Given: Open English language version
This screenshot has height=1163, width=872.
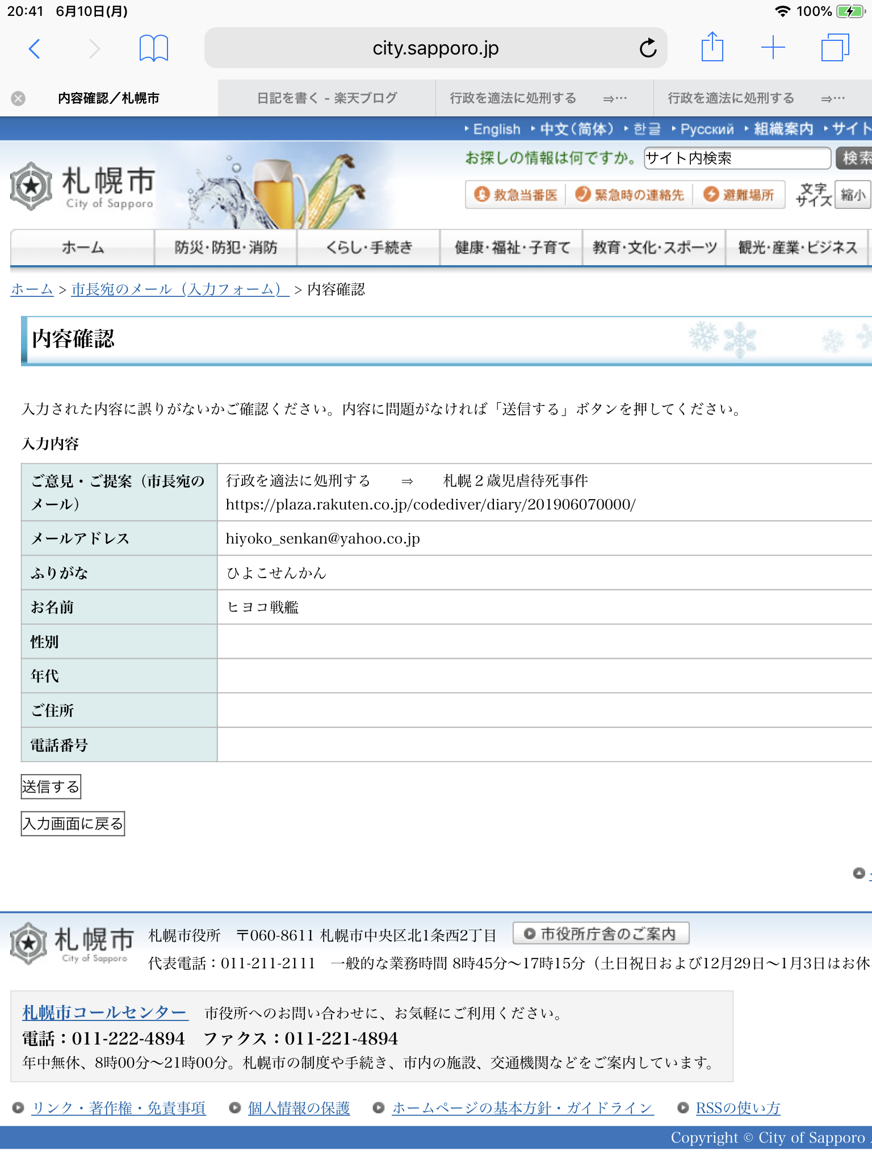Looking at the screenshot, I should coord(497,129).
